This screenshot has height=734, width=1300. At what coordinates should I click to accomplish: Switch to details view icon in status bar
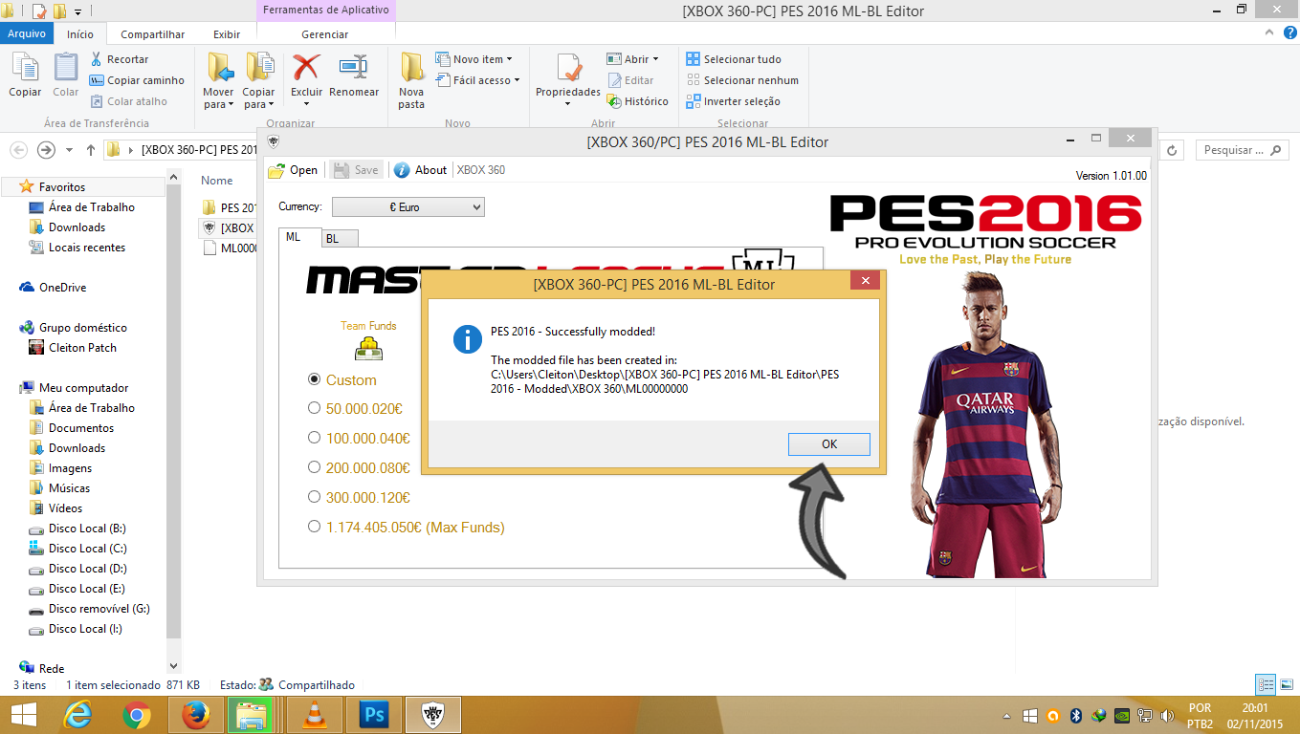coord(1266,684)
